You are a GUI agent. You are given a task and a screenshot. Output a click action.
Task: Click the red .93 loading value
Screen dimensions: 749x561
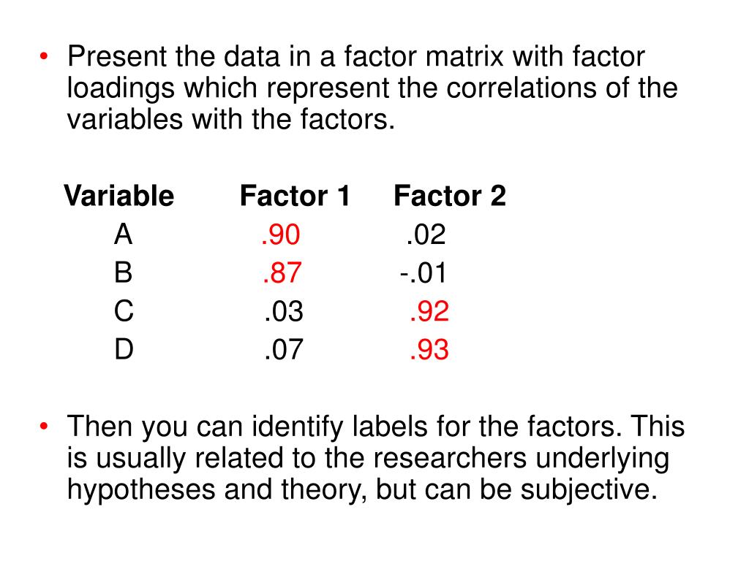[x=429, y=349]
